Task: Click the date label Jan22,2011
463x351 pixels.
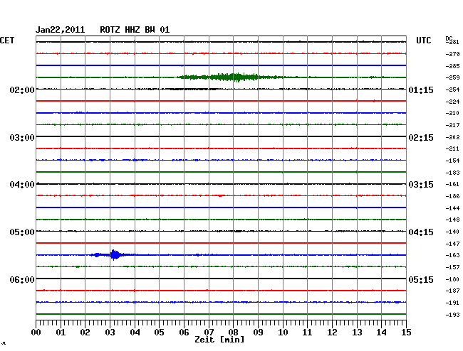Action: [61, 30]
